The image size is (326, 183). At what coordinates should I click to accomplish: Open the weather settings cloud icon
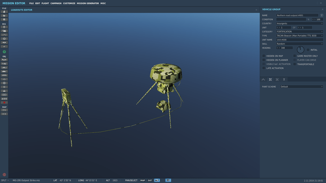point(4,31)
